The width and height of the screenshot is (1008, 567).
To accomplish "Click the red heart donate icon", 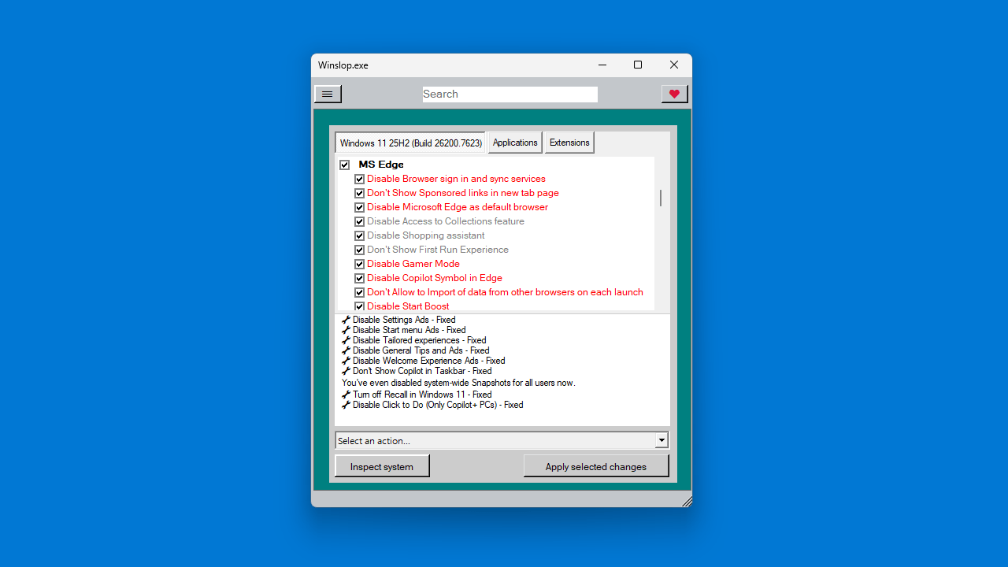I will [674, 94].
